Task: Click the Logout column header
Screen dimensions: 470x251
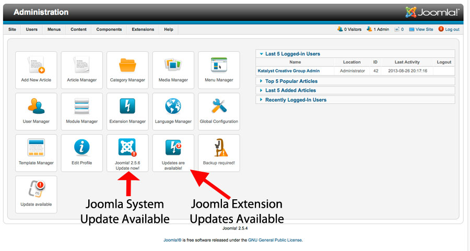Action: coord(444,62)
